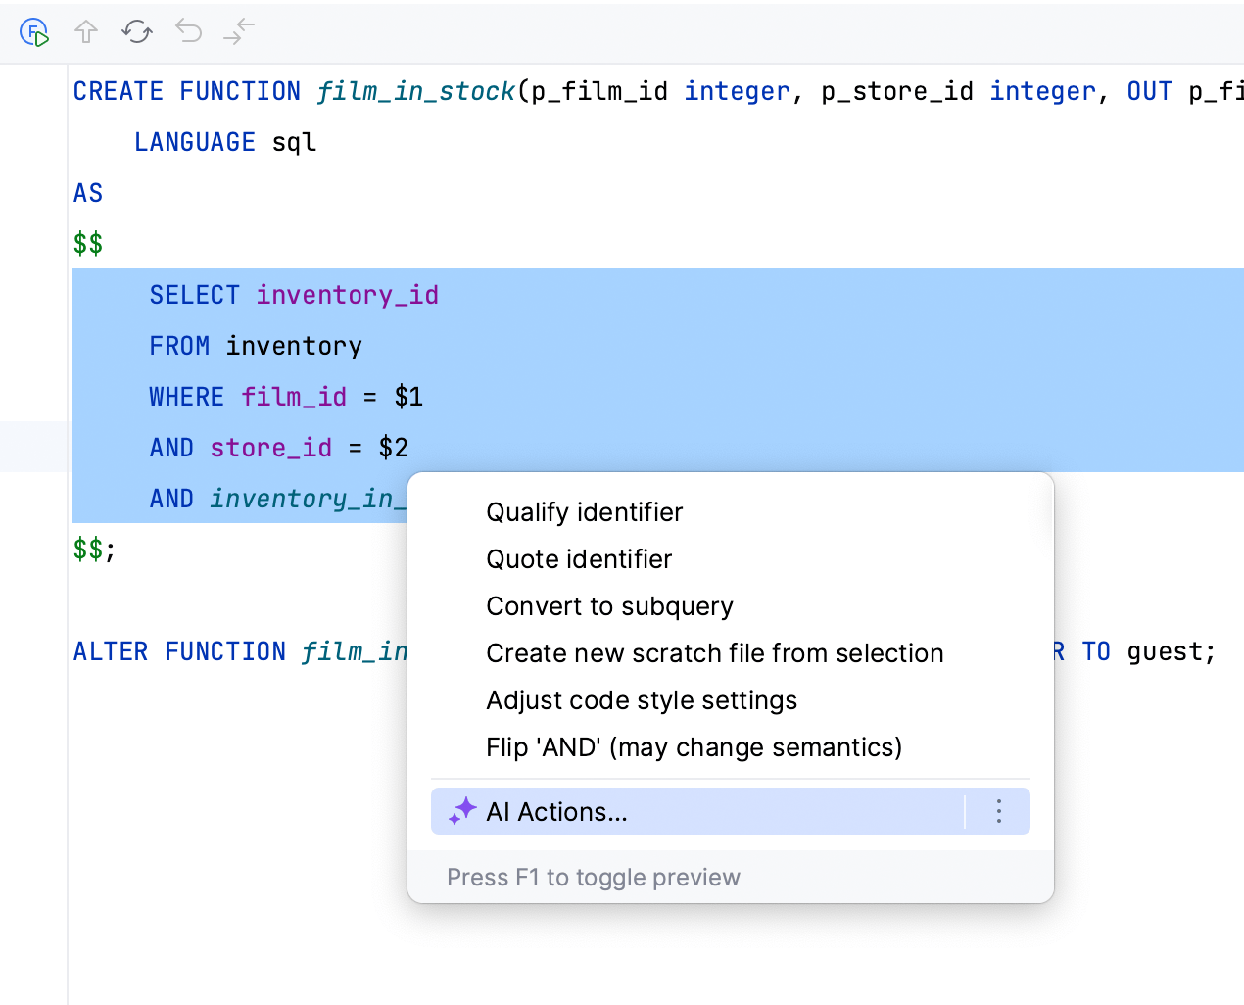This screenshot has height=1005, width=1244.
Task: Click the Submit up-arrow toolbar icon
Action: pyautogui.click(x=86, y=32)
